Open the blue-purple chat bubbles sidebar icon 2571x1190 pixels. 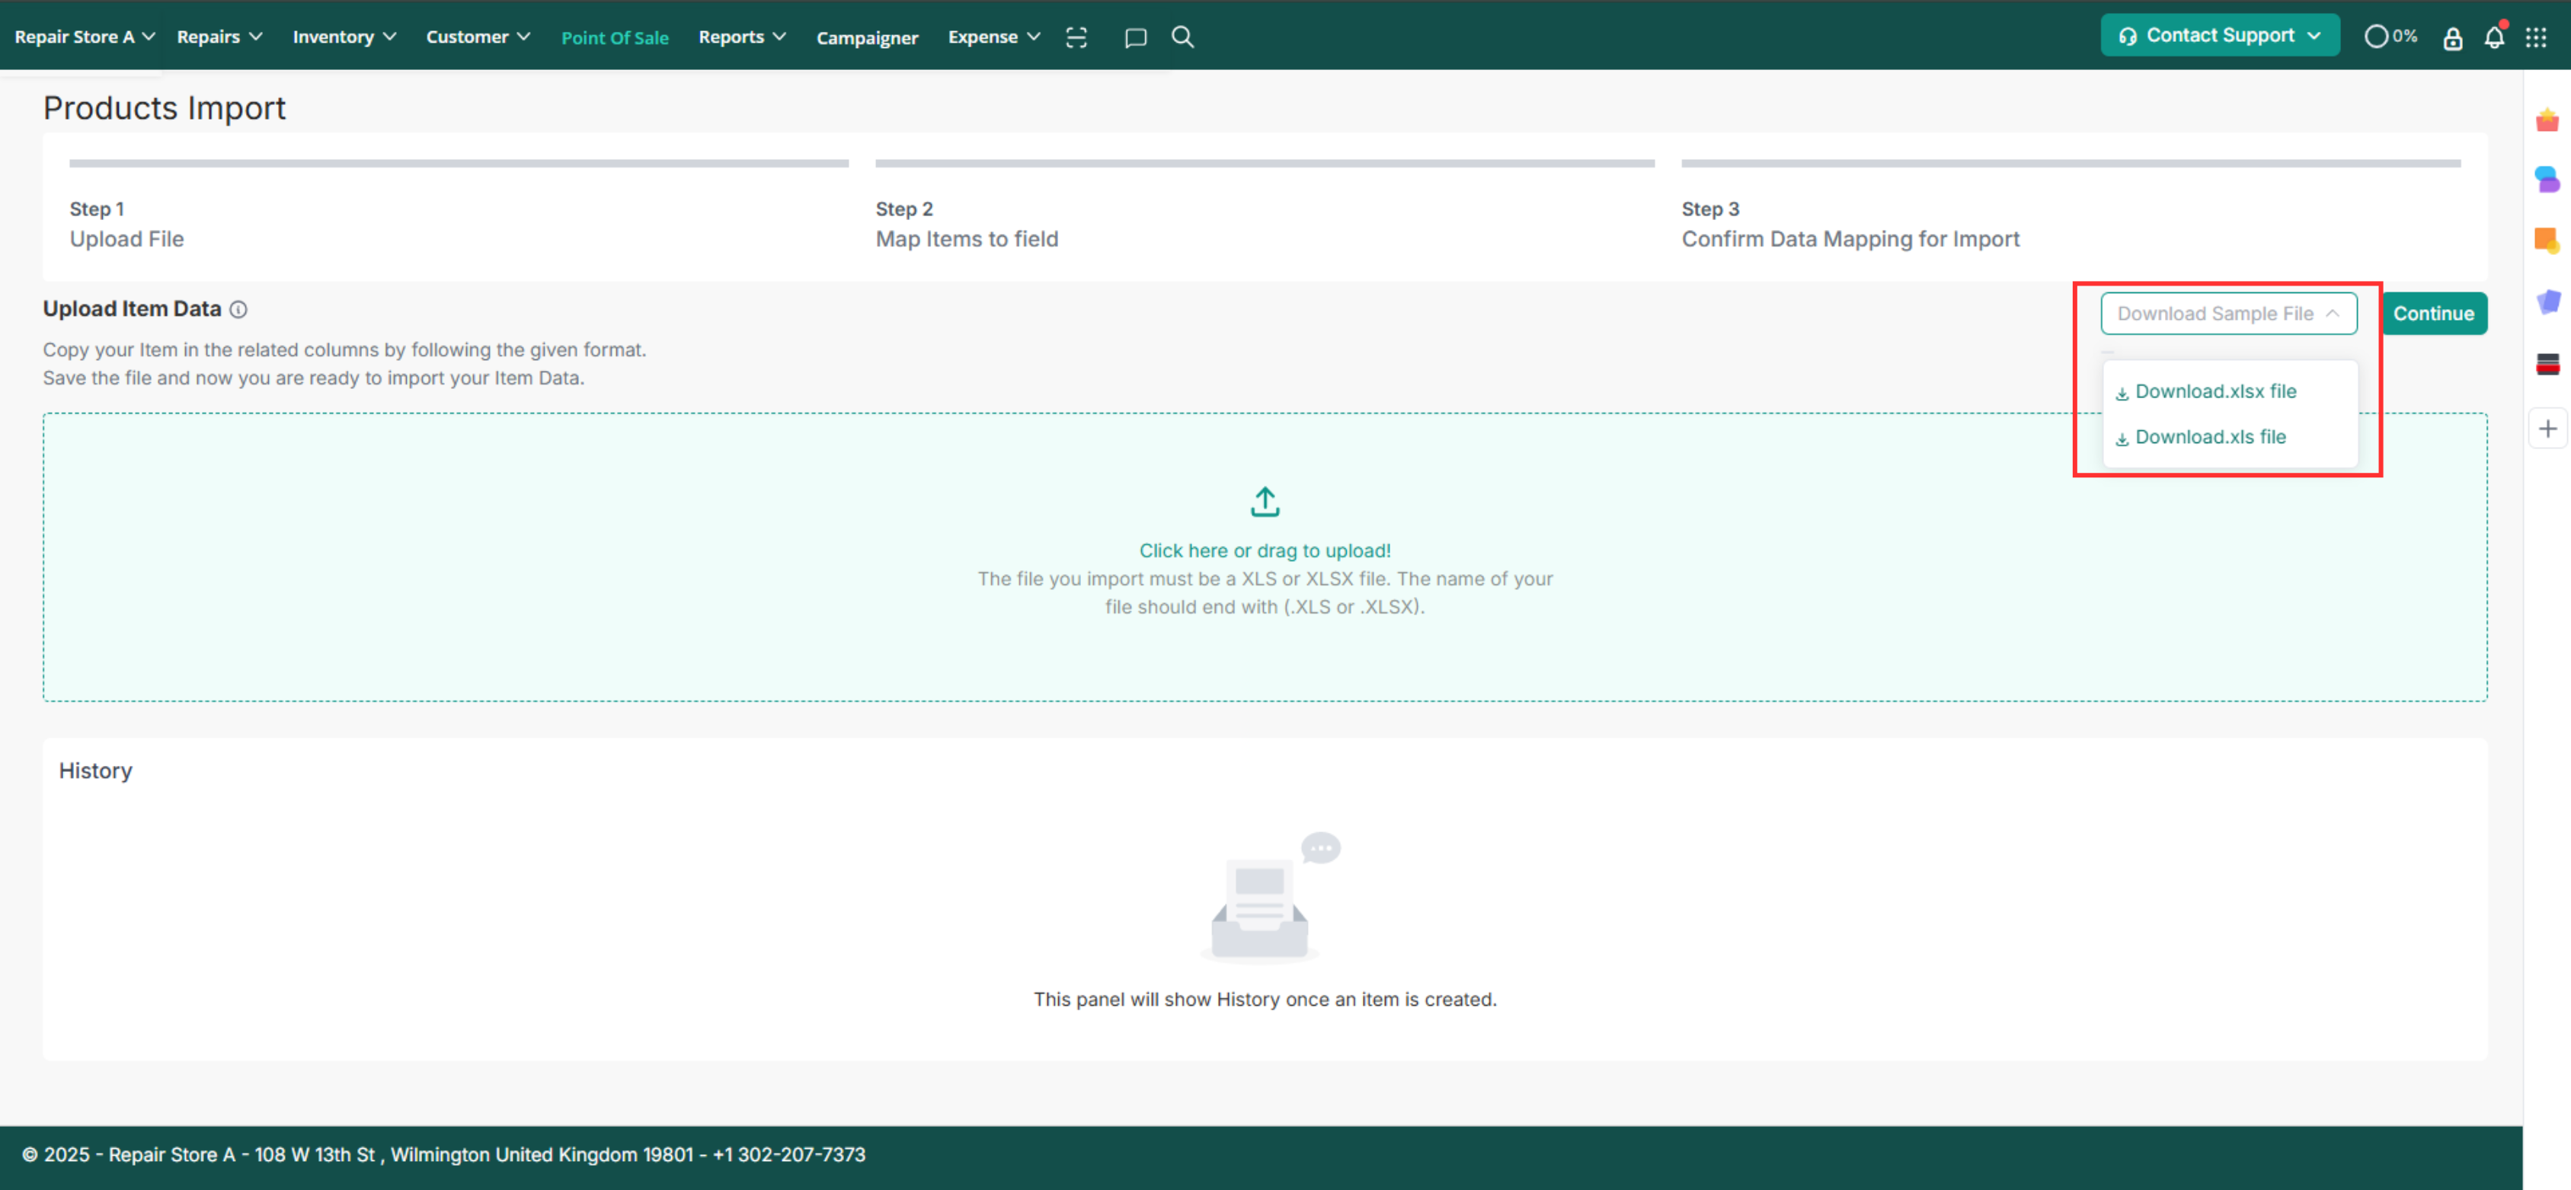tap(2547, 180)
